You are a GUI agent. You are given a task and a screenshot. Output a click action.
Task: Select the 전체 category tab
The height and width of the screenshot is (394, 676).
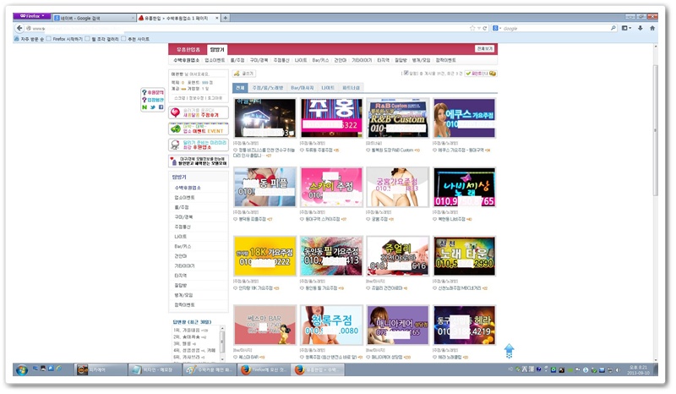pyautogui.click(x=240, y=88)
